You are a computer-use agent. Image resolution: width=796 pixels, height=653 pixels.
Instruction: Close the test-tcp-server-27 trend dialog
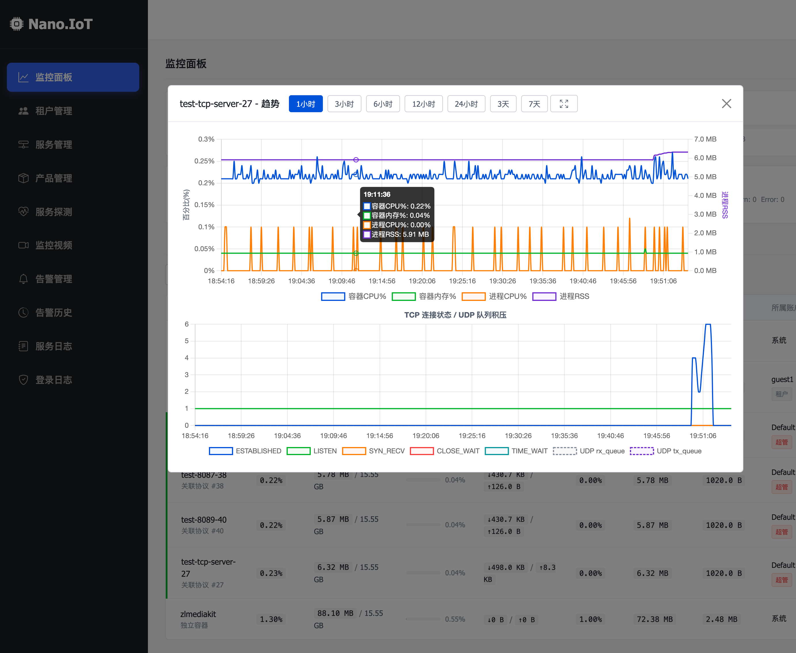tap(726, 104)
